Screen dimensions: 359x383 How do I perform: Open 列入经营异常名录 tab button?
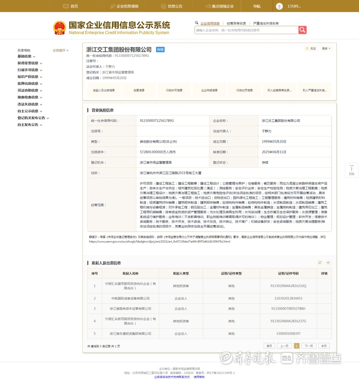(x=280, y=90)
